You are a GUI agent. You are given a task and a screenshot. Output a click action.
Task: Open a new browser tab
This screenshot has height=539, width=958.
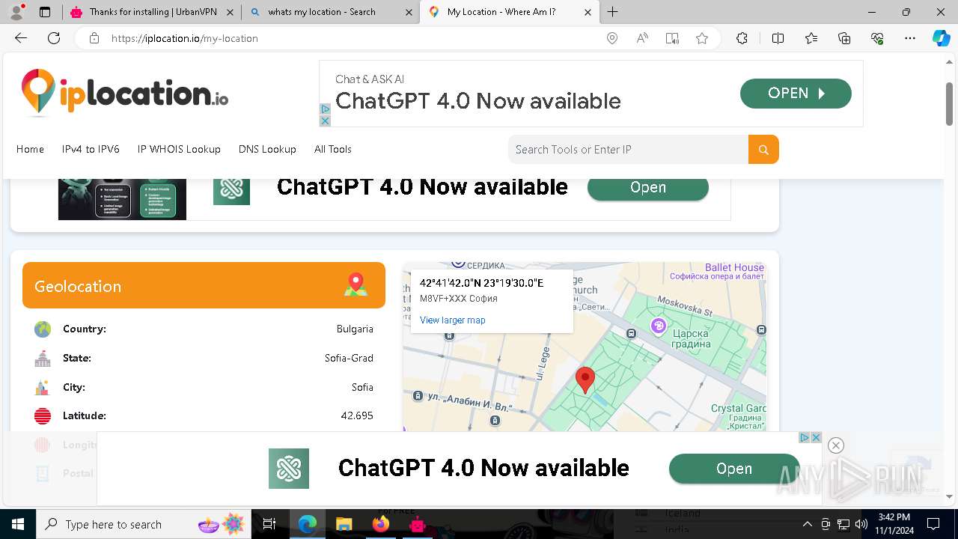click(x=613, y=12)
